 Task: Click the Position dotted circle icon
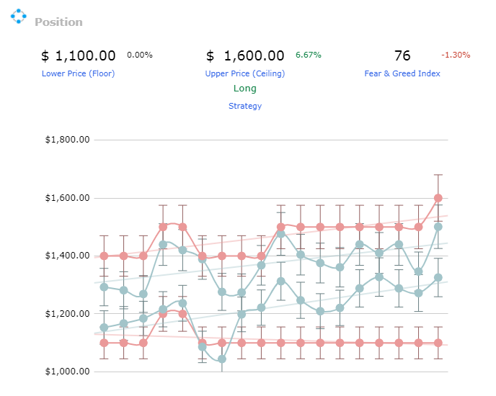tap(18, 16)
